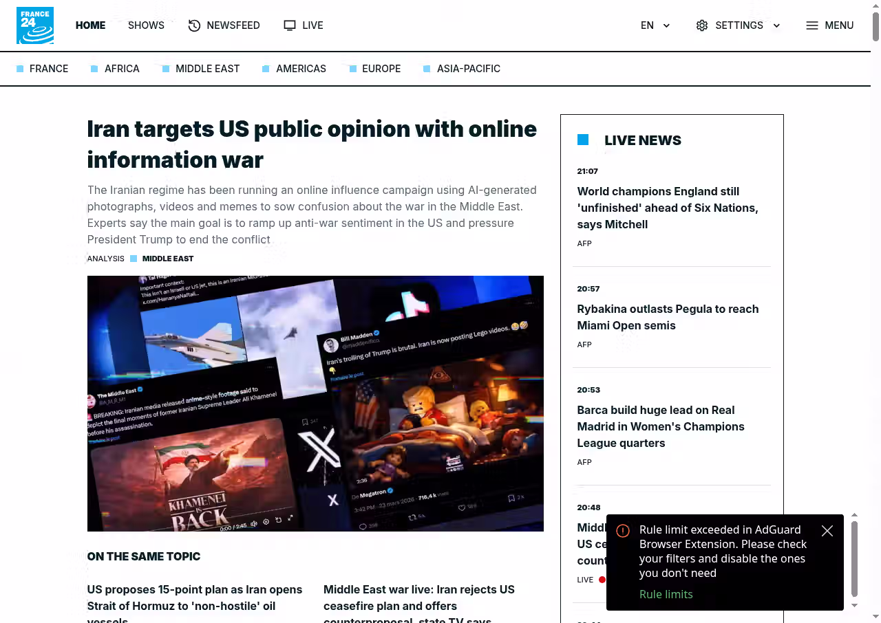Click the France 24 logo
This screenshot has width=881, height=623.
35,25
